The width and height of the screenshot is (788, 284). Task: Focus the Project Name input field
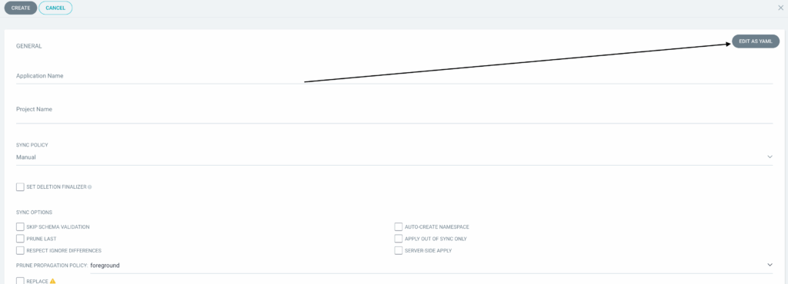click(394, 113)
